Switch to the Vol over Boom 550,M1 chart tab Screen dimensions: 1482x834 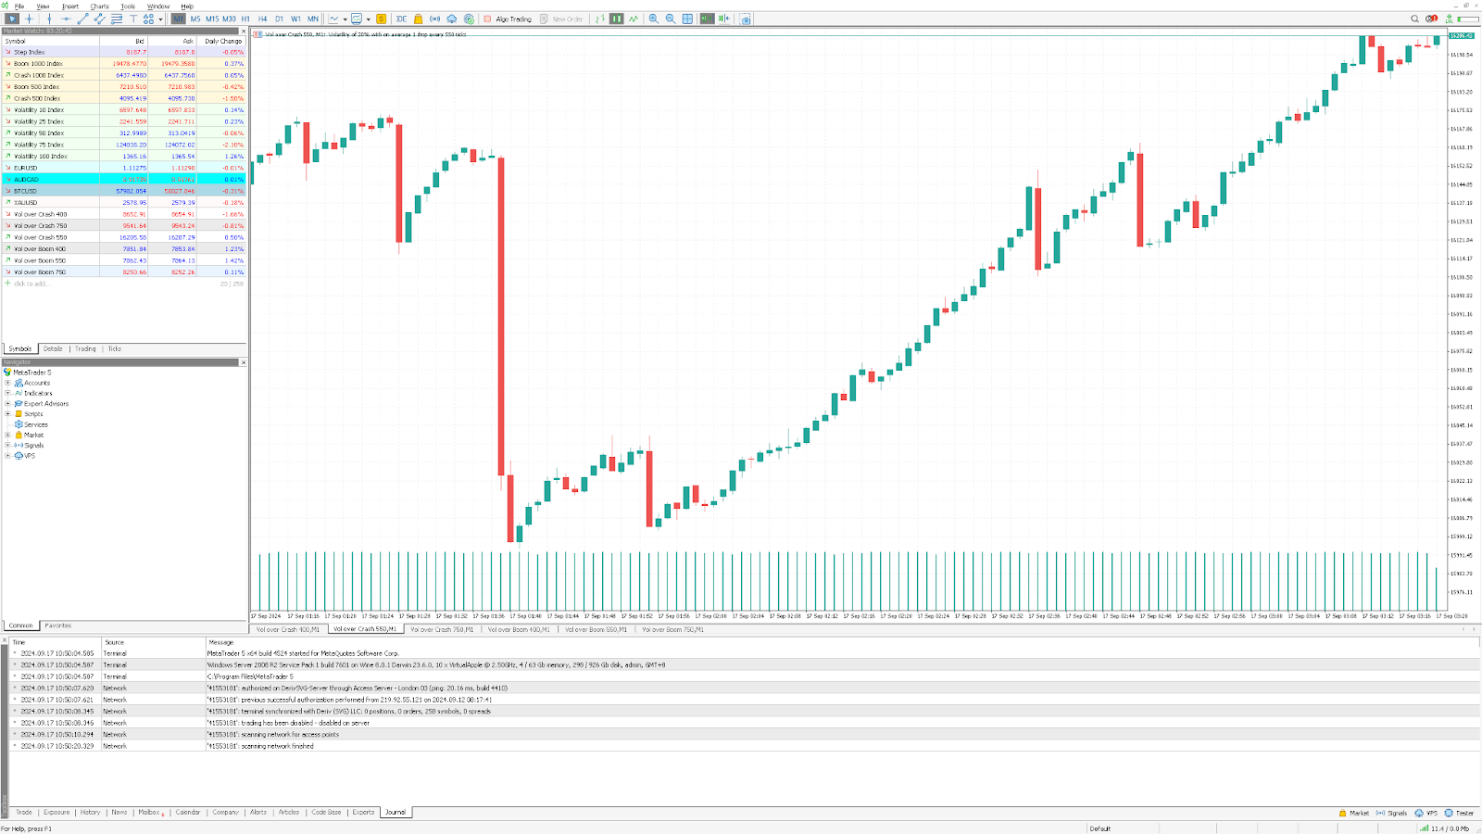tap(596, 628)
